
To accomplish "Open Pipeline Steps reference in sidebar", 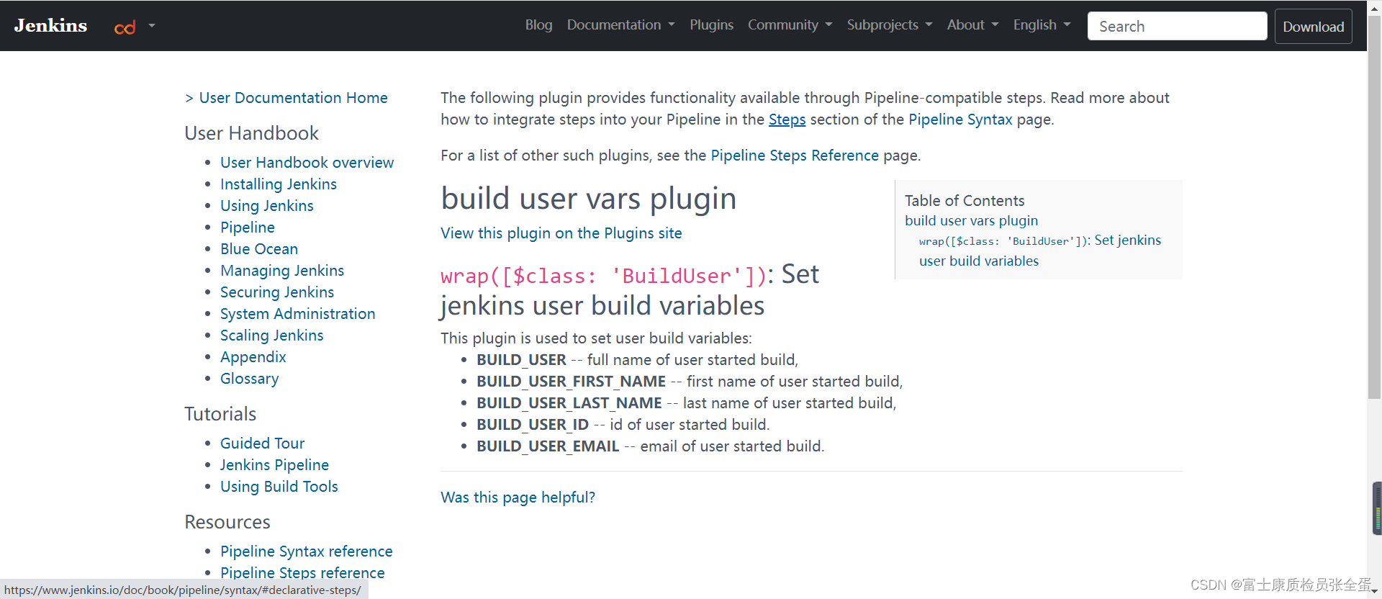I will coord(302,573).
